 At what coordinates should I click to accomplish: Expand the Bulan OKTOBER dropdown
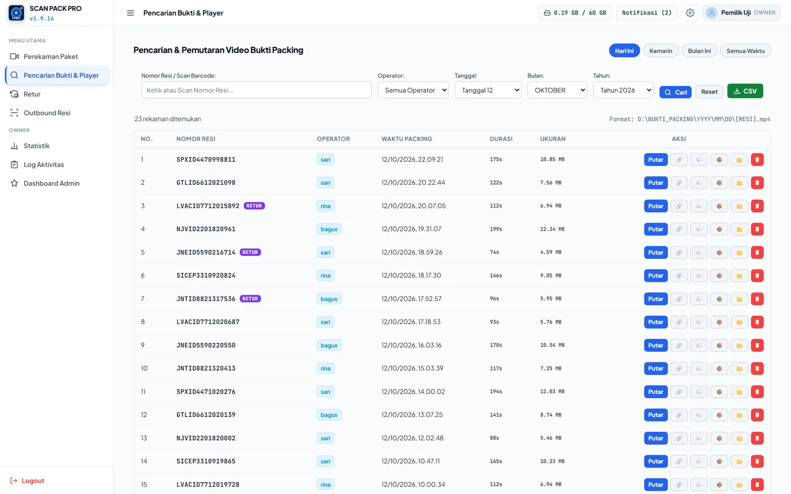(x=557, y=90)
